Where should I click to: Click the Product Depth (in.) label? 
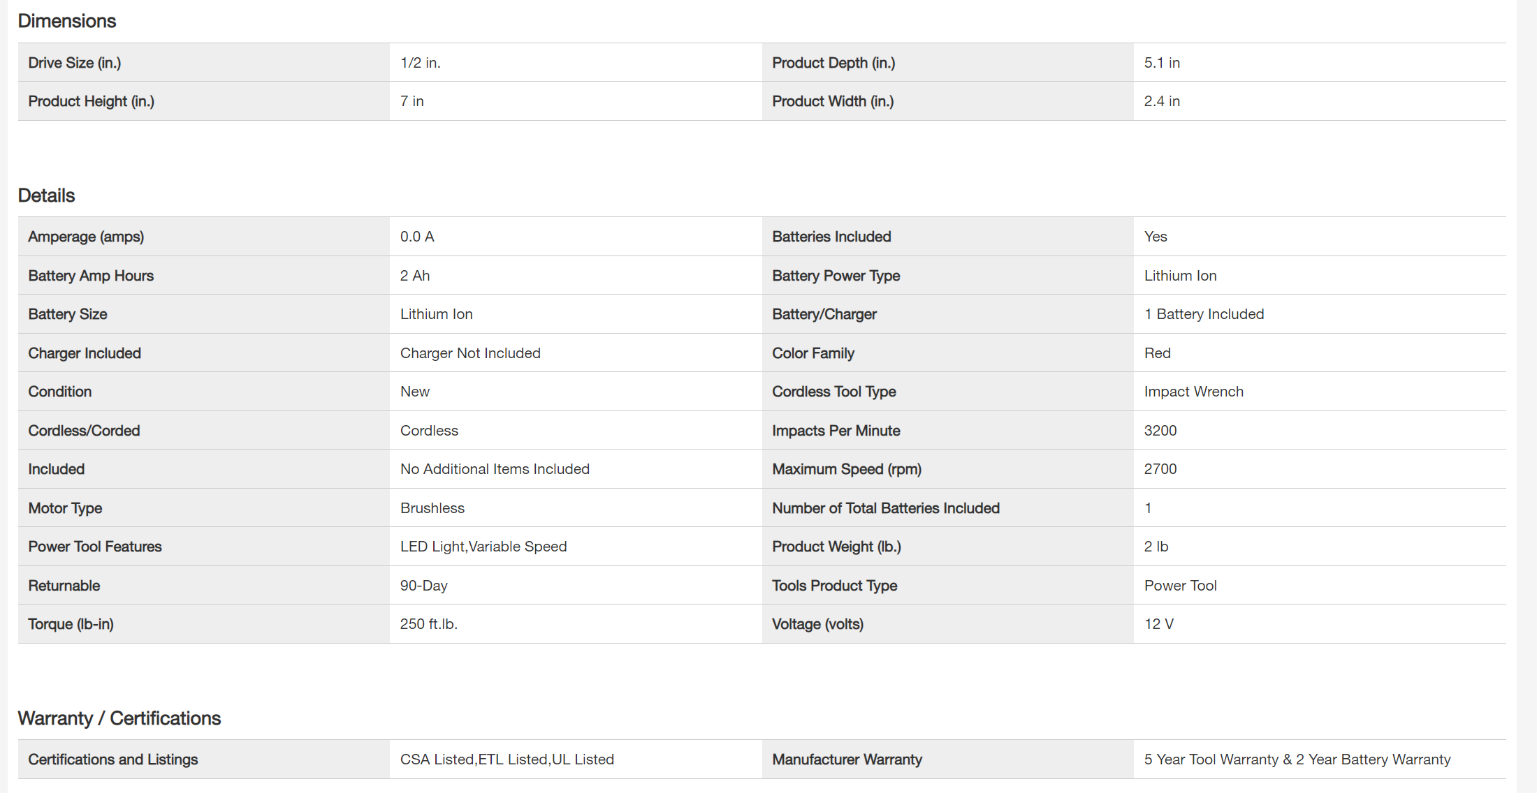[x=833, y=63]
